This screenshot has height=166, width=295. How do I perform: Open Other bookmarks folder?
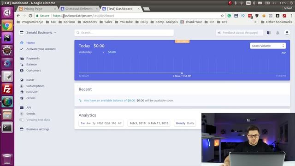tap(277, 22)
